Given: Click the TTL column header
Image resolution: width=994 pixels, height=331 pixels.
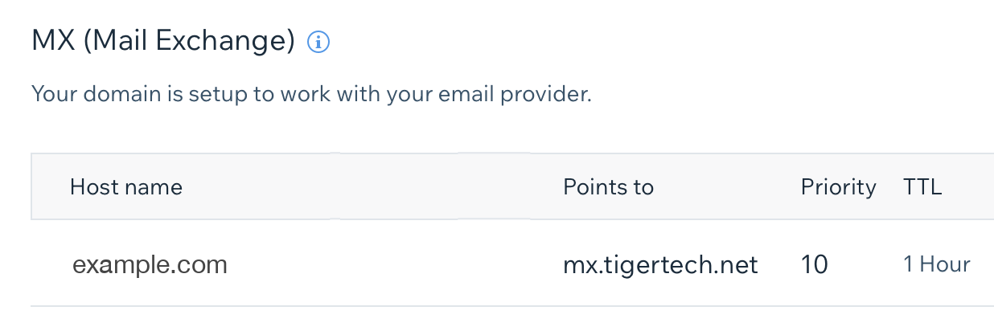Looking at the screenshot, I should pyautogui.click(x=922, y=187).
